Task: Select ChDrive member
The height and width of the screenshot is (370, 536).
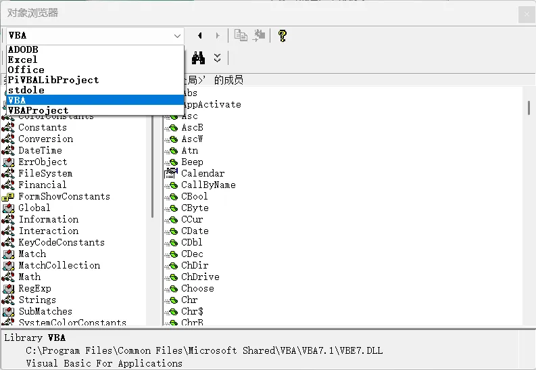Action: [200, 277]
